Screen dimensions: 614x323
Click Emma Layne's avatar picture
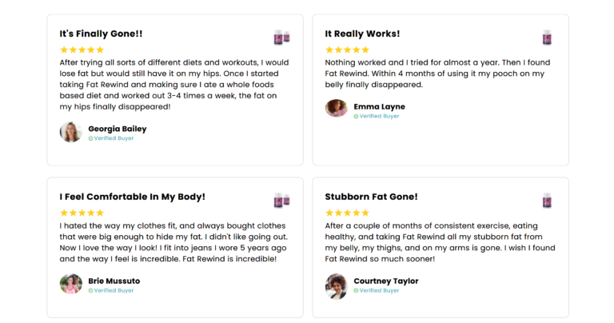[x=337, y=109]
